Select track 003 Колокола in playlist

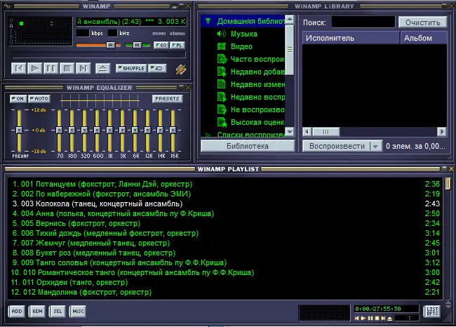pos(224,203)
